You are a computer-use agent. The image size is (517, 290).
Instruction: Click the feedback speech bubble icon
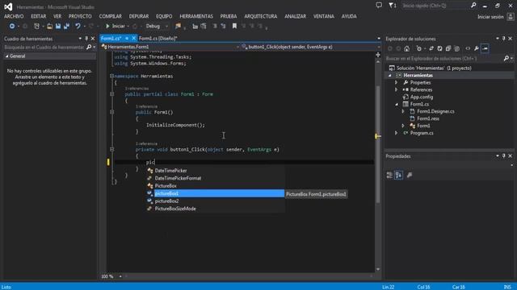[379, 6]
